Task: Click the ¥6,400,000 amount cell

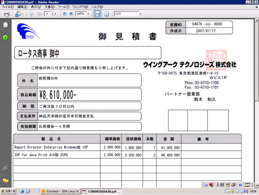Action: pyautogui.click(x=169, y=155)
